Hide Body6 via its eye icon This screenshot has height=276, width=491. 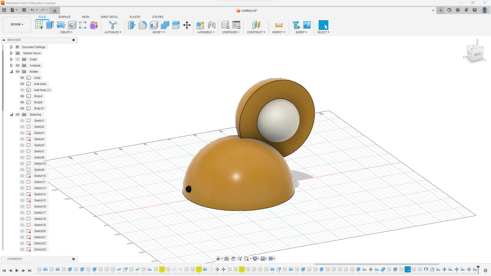22,102
